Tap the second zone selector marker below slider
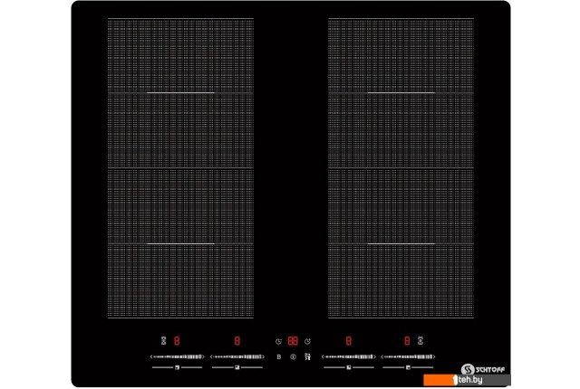Image resolution: width=580 pixels, height=389 pixels. [x=237, y=368]
